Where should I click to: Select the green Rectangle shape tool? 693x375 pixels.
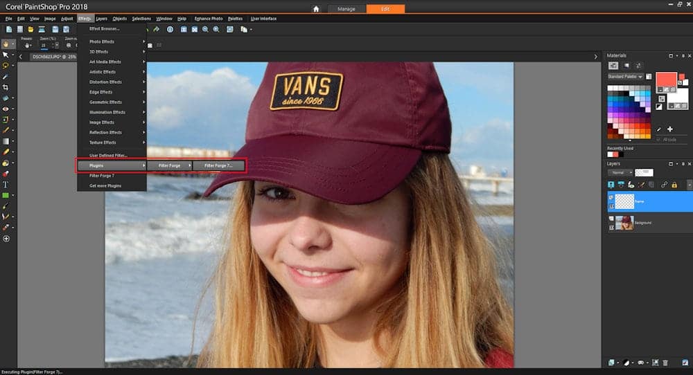[6, 195]
